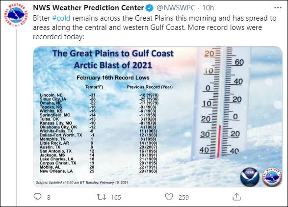
Task: Click the 'Arctic Blast of 2021' heading
Action: (x=113, y=65)
